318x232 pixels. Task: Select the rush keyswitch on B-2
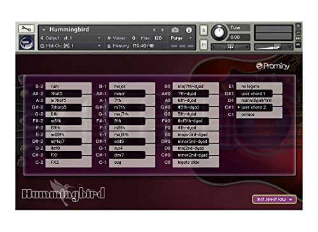click(x=69, y=86)
